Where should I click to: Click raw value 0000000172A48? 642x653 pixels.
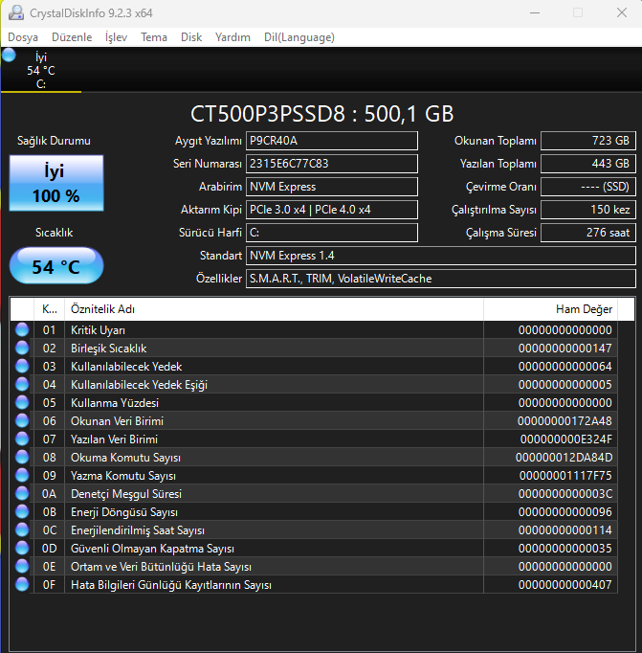pyautogui.click(x=565, y=421)
